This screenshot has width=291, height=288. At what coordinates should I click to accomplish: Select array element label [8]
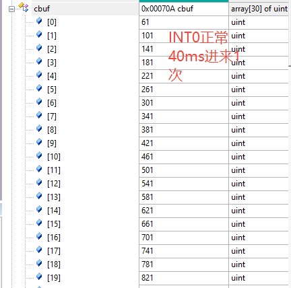(x=52, y=130)
